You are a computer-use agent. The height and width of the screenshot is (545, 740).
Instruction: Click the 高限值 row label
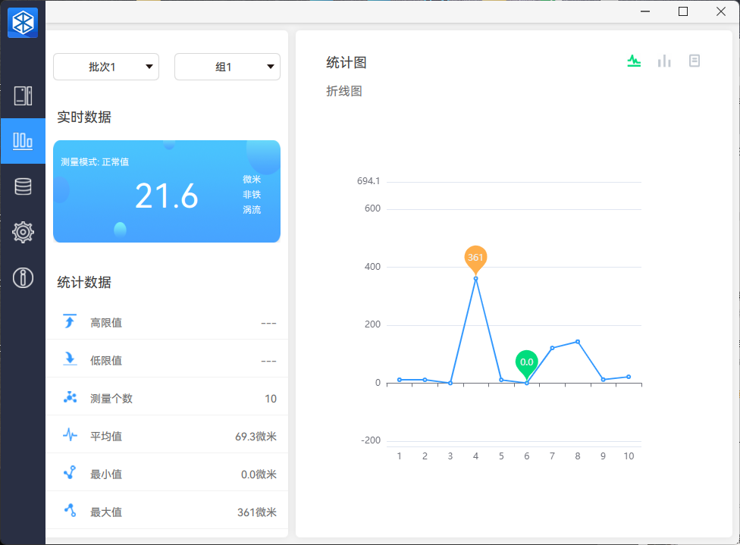106,323
